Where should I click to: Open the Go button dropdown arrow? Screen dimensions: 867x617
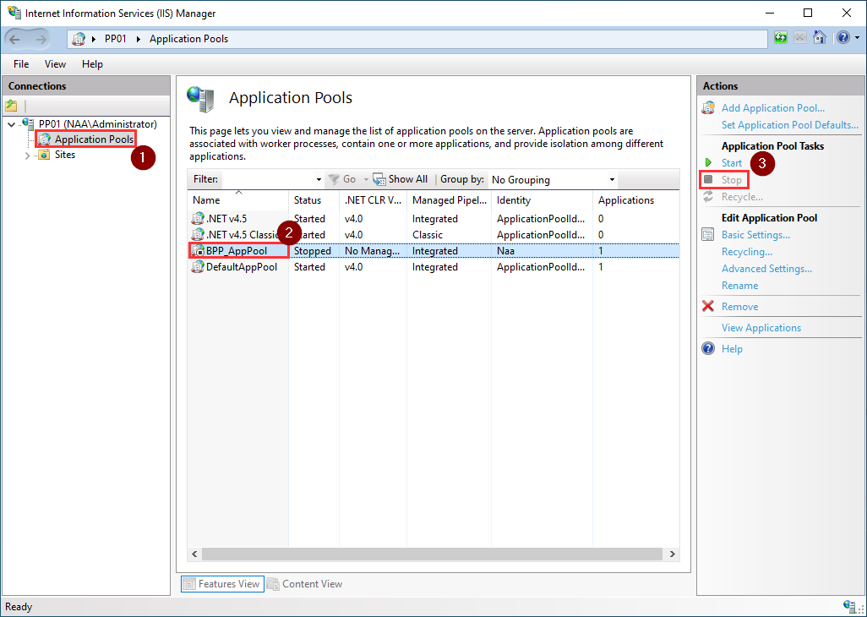[366, 180]
